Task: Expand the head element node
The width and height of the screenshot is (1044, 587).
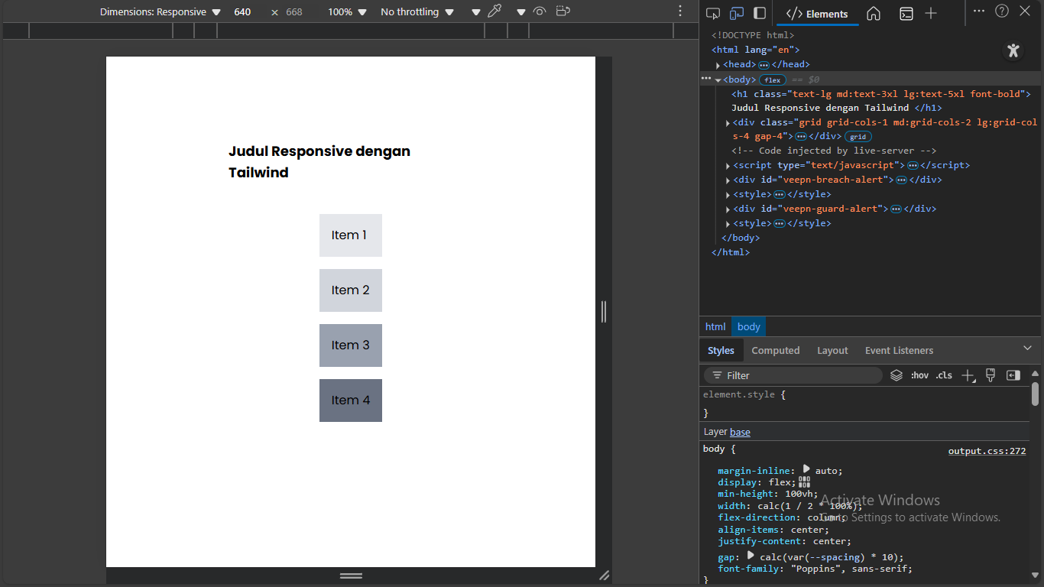Action: 718,65
